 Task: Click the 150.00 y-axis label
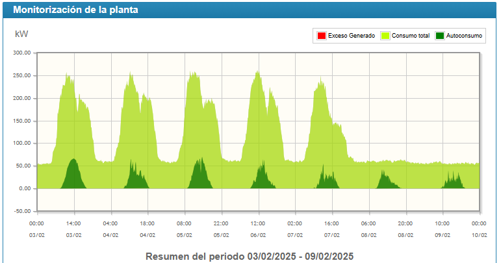point(23,121)
